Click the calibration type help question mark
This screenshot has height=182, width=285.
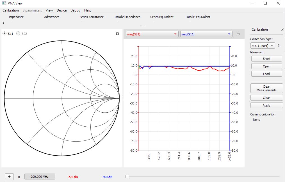tap(279, 46)
